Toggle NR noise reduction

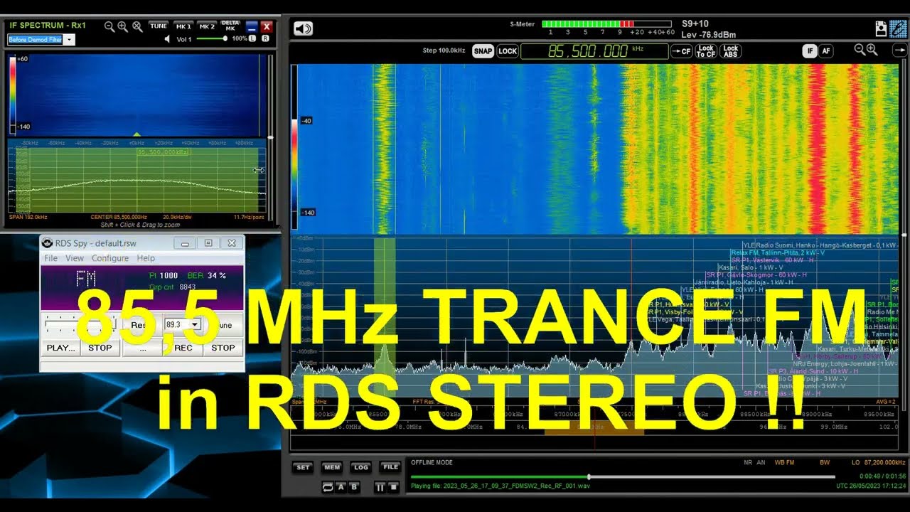[748, 463]
